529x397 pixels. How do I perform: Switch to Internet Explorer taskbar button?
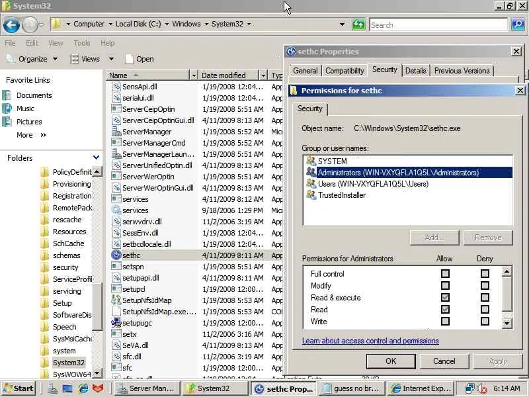pyautogui.click(x=421, y=388)
